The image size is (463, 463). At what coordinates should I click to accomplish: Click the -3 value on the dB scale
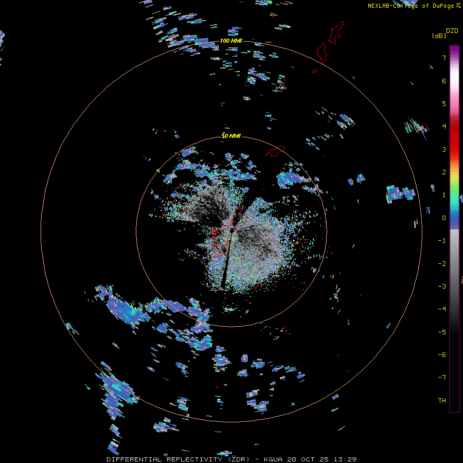coord(442,287)
